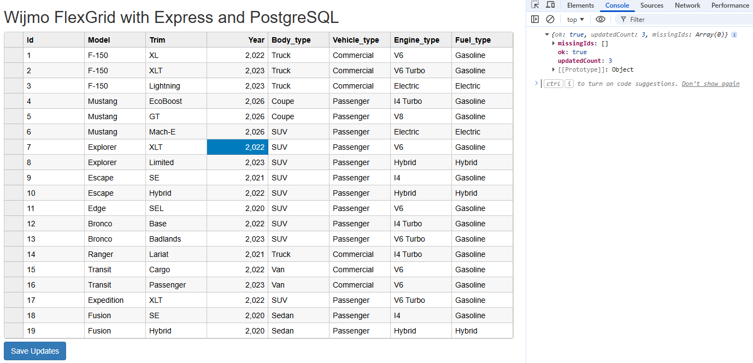
Task: Click the Model column header
Action: [115, 39]
